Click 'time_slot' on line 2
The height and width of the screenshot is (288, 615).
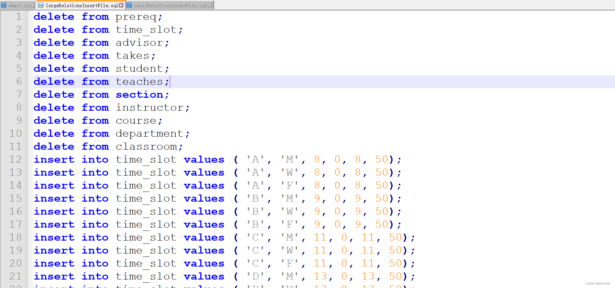coord(146,30)
